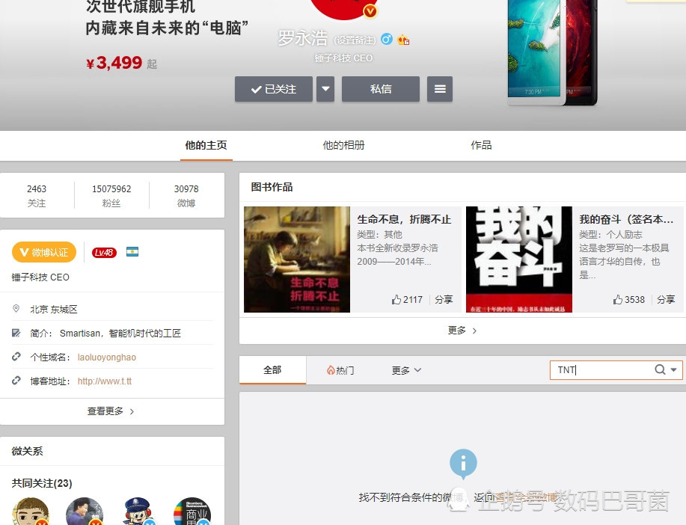
Task: Click the Argentina flag badge icon
Action: (x=132, y=252)
